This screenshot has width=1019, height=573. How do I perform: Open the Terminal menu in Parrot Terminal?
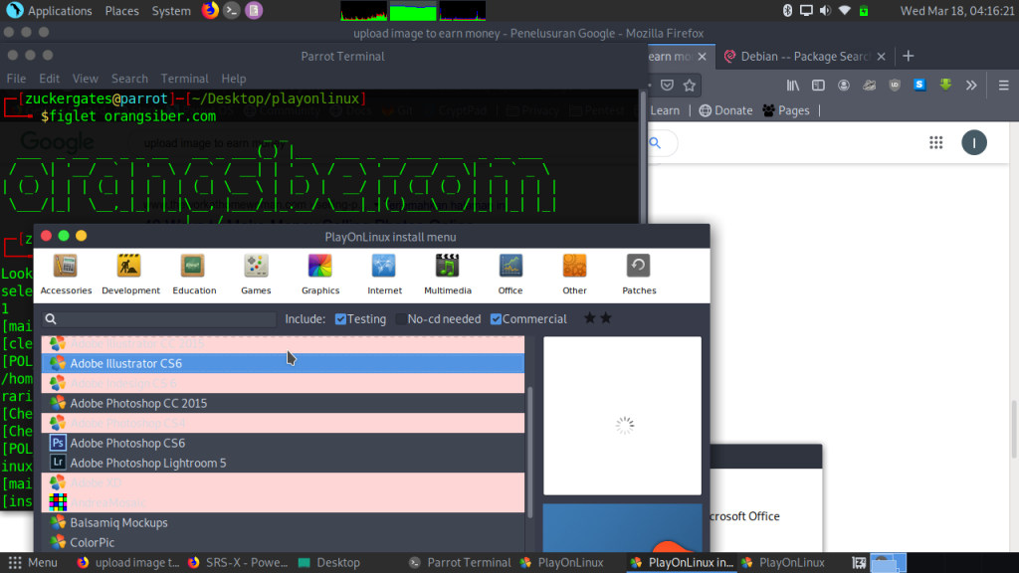[x=184, y=79]
